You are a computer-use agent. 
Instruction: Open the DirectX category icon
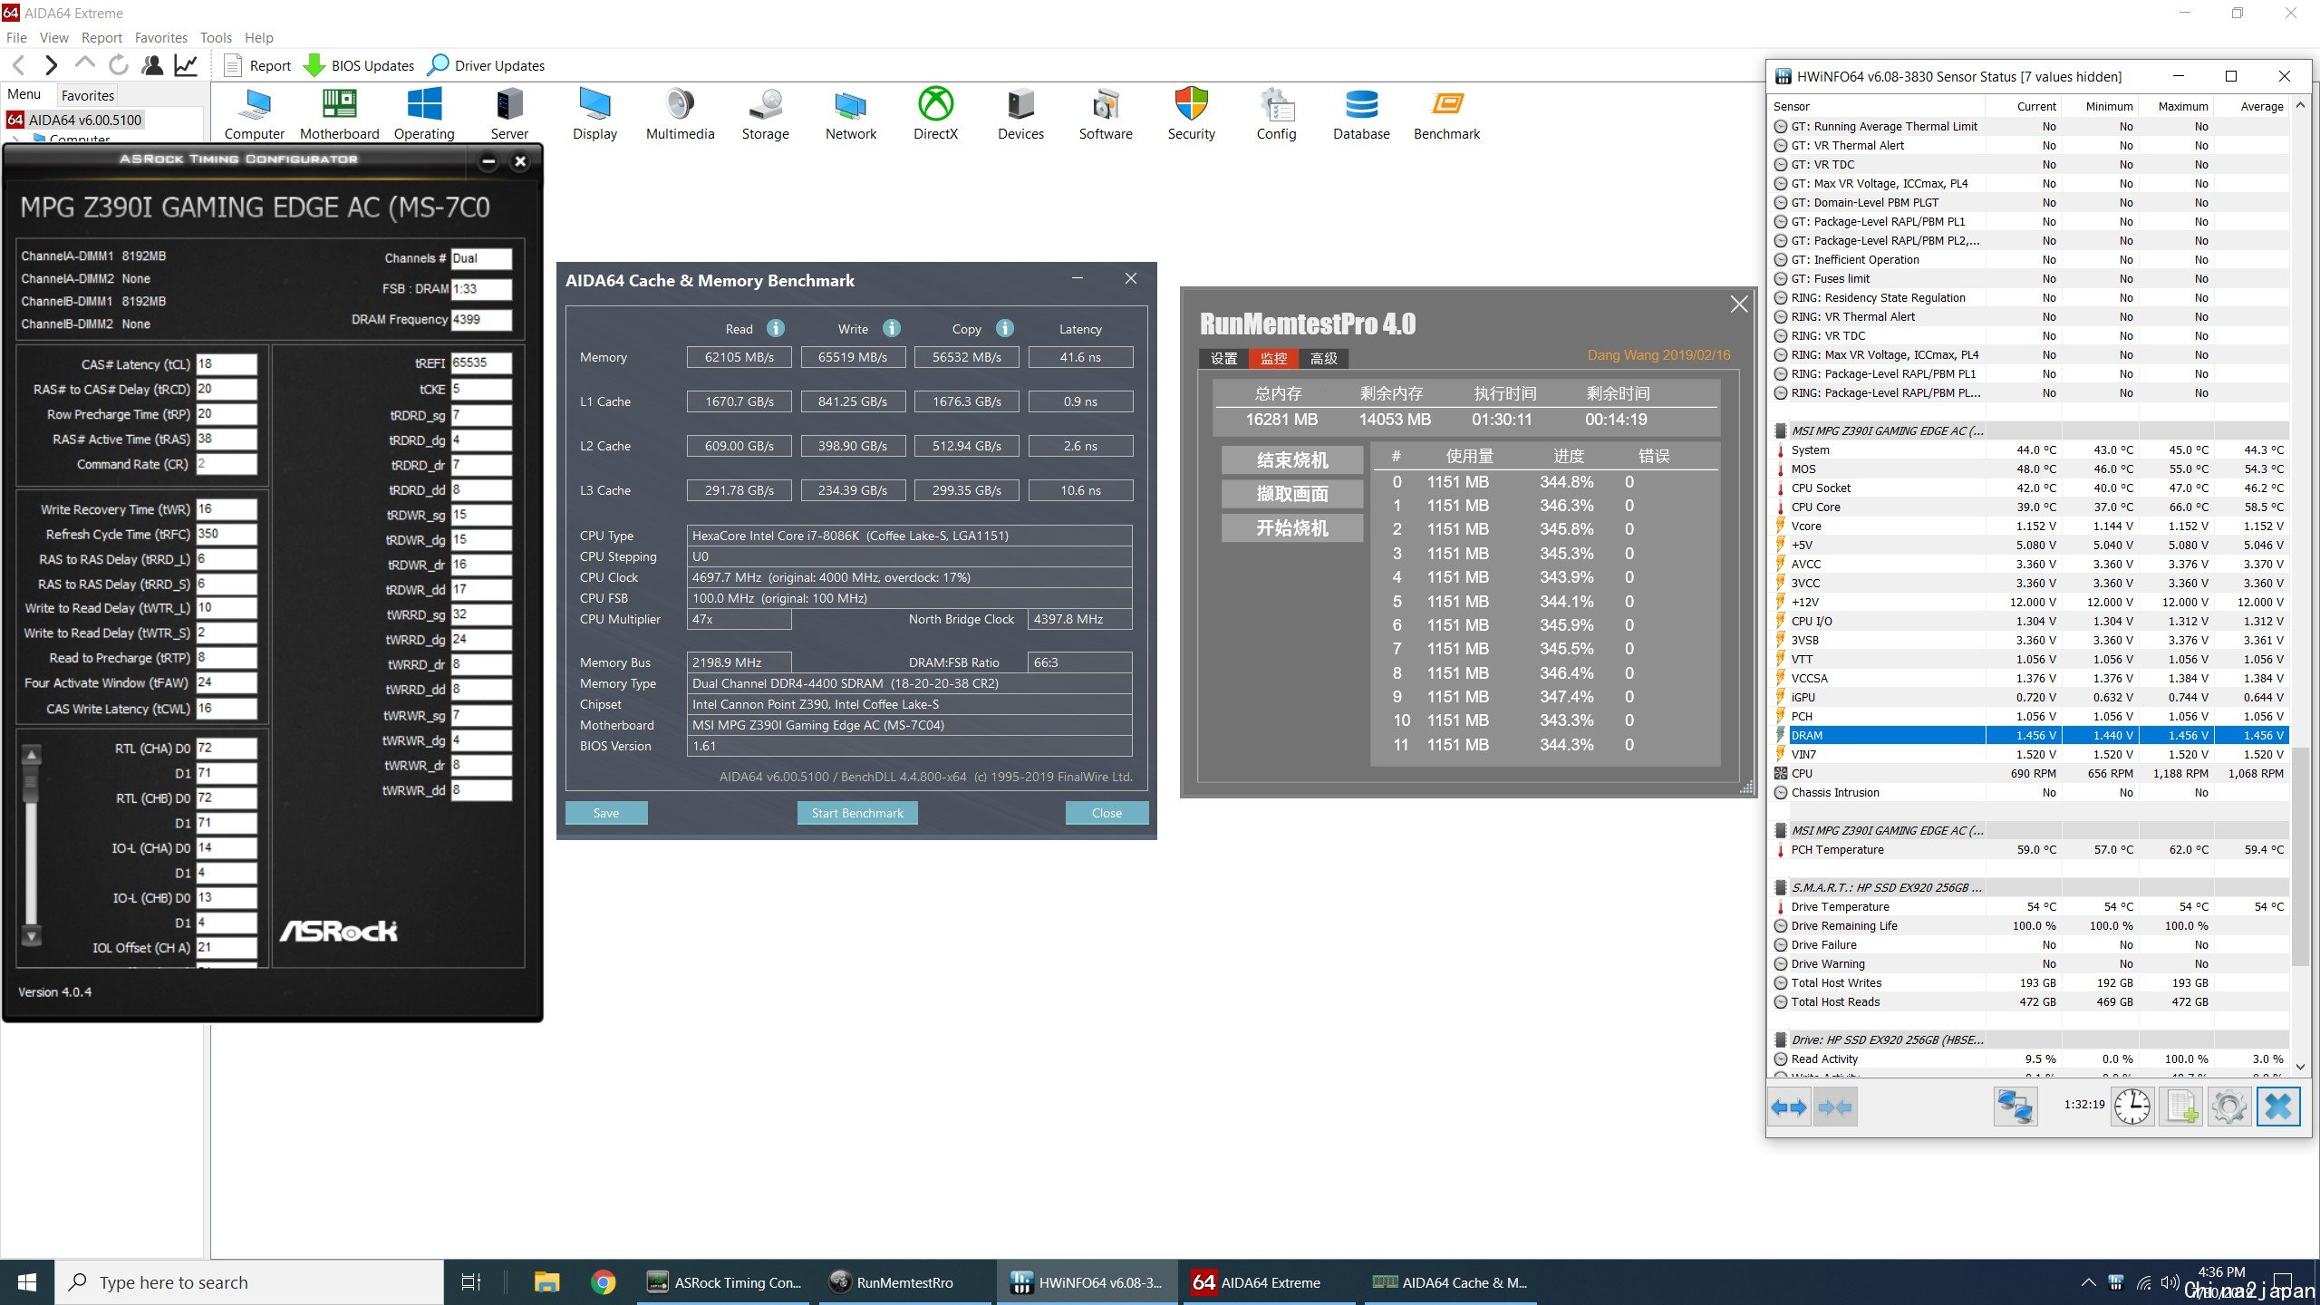point(935,113)
